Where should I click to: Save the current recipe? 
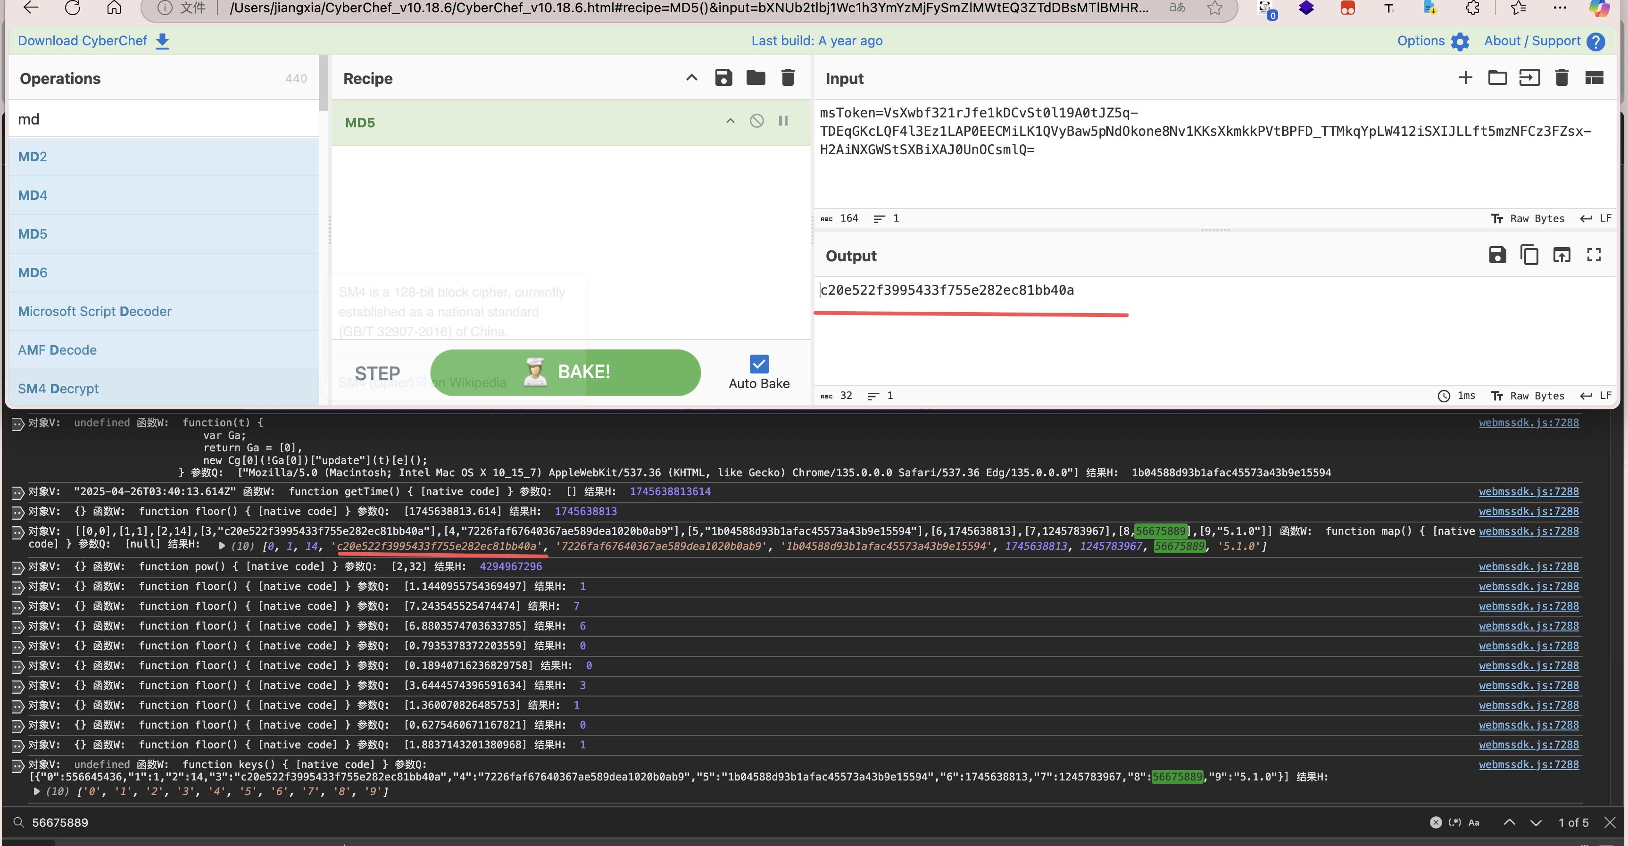point(723,78)
